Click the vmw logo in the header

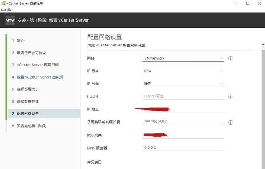[10, 20]
